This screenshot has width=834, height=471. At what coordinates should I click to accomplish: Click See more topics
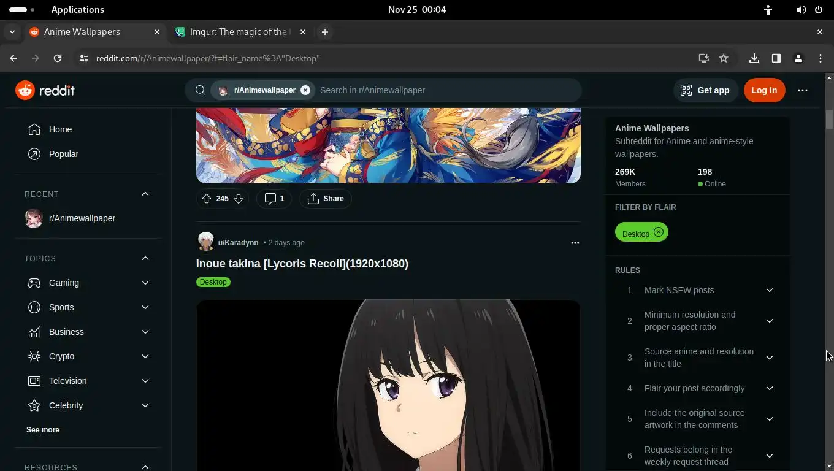click(43, 430)
